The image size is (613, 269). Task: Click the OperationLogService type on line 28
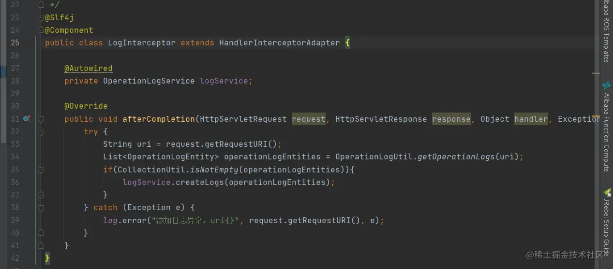(149, 81)
